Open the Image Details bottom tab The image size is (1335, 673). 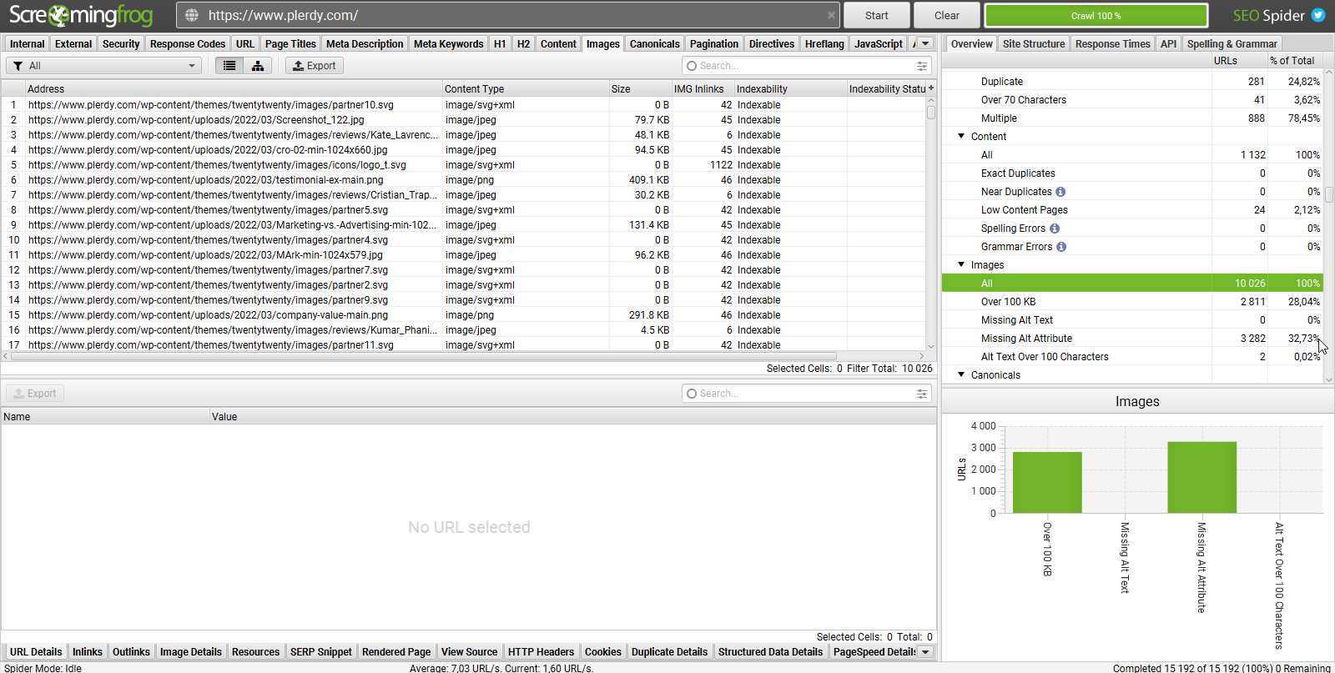point(190,652)
